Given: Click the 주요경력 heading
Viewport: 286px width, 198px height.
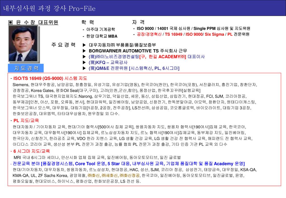Looking at the screenshot, I should (x=63, y=45).
